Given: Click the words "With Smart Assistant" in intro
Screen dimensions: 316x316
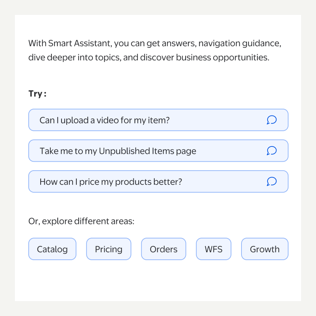Looking at the screenshot, I should [70, 43].
